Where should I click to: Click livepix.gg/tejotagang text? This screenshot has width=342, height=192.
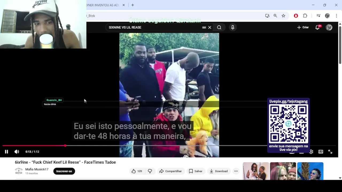[x=288, y=101]
